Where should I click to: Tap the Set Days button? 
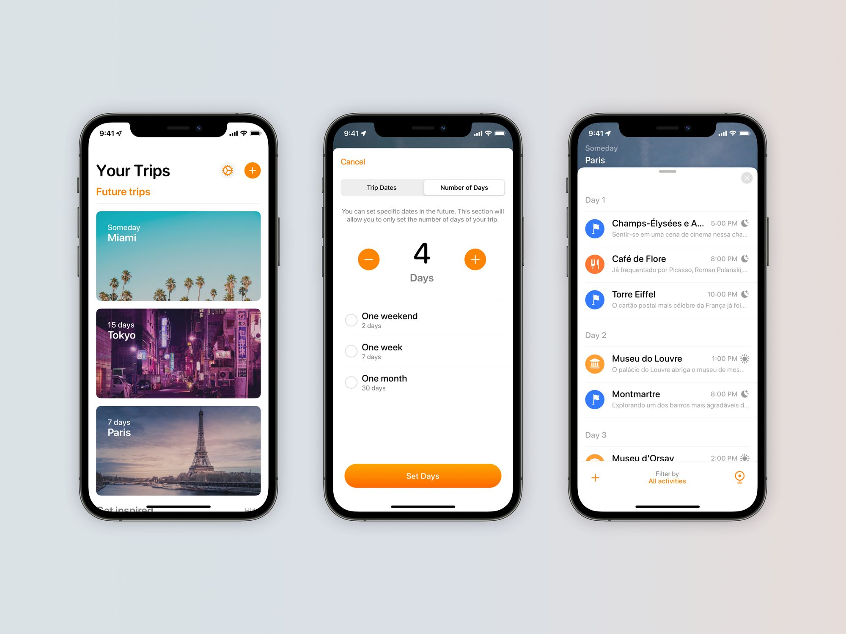point(422,475)
